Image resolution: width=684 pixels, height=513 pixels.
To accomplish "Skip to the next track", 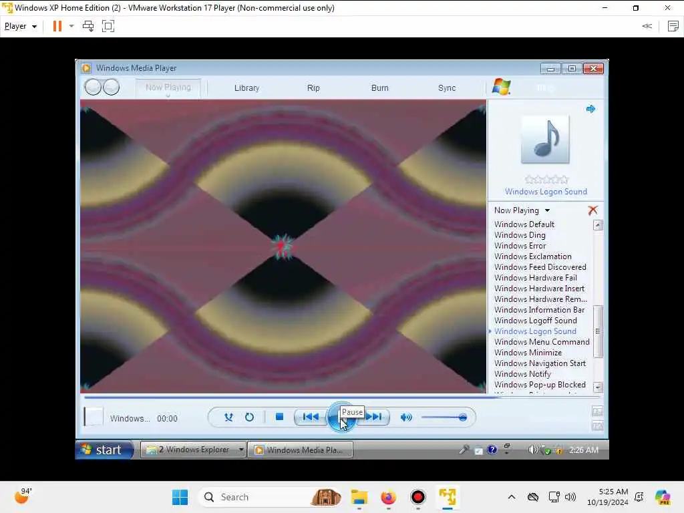I will tap(374, 417).
